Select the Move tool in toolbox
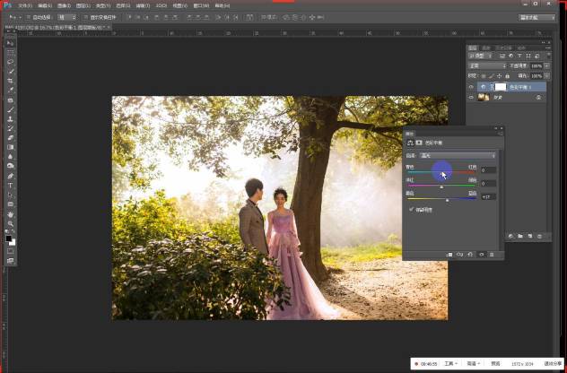The width and height of the screenshot is (567, 373). click(10, 43)
